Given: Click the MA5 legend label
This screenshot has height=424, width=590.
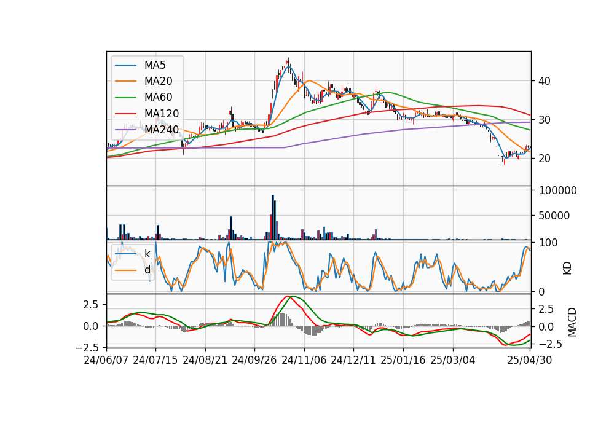Looking at the screenshot, I should pyautogui.click(x=155, y=65).
